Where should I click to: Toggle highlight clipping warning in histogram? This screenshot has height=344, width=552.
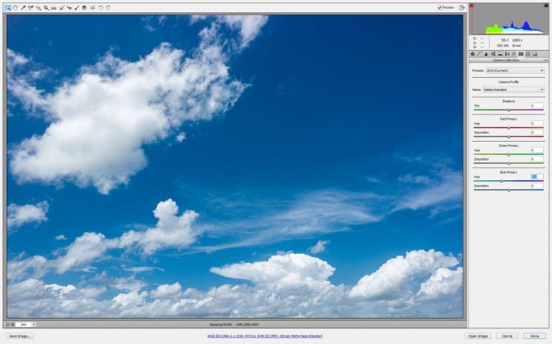pos(546,6)
